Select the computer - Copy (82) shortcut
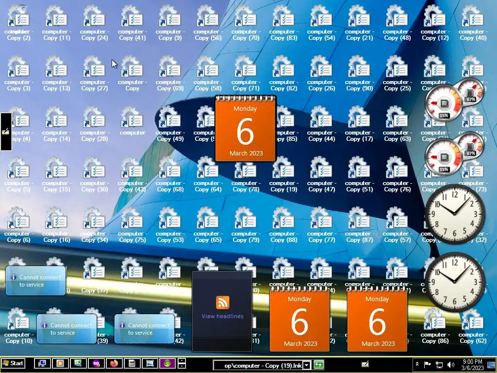 coord(283,74)
